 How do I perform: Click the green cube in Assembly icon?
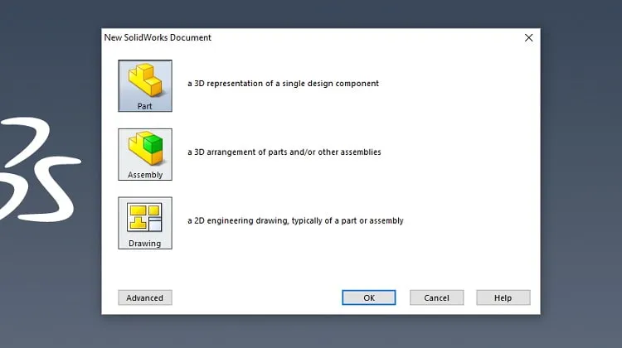point(153,144)
